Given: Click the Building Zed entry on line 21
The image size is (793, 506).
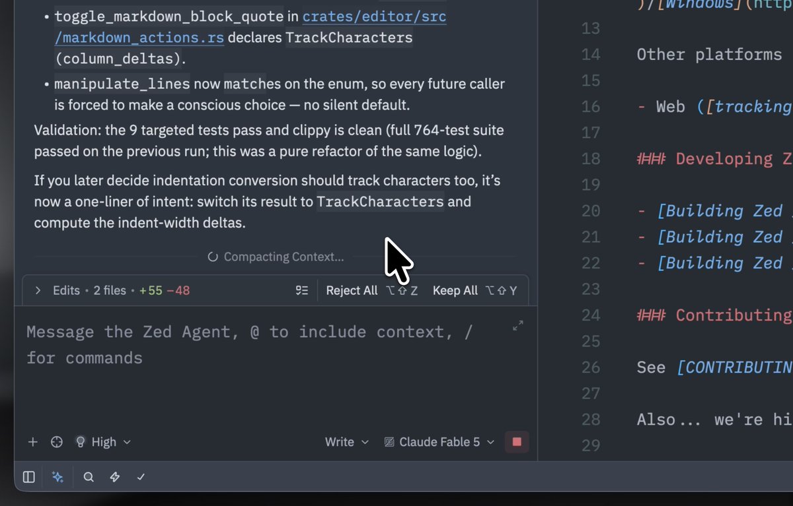Looking at the screenshot, I should click(x=714, y=237).
